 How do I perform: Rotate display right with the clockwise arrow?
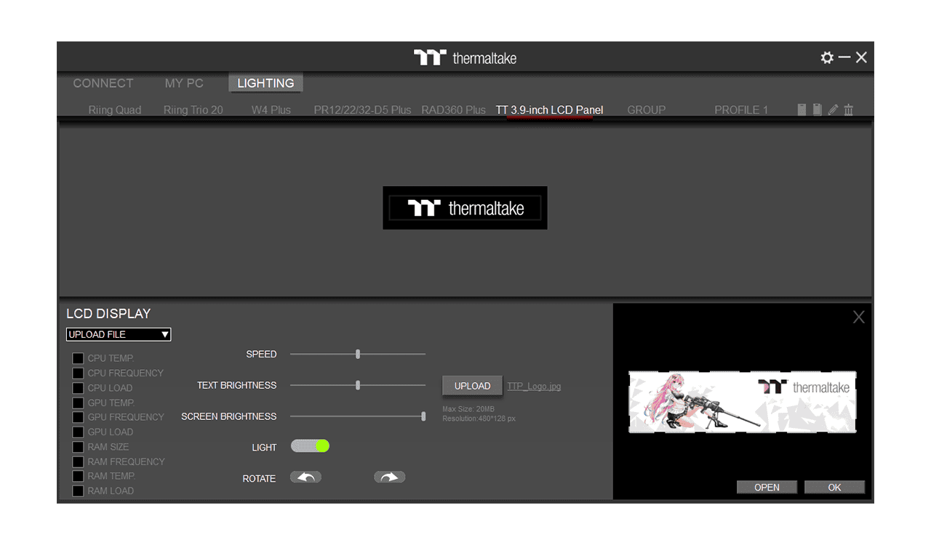coord(390,477)
